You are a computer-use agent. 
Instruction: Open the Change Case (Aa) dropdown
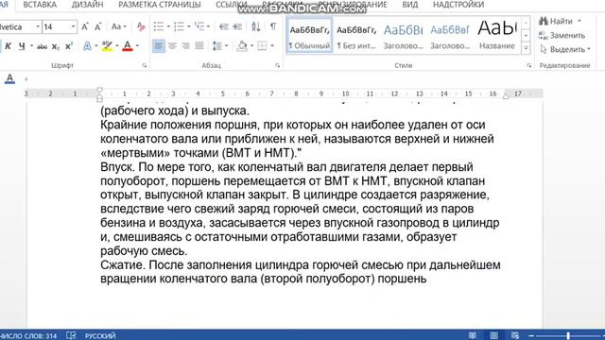119,26
